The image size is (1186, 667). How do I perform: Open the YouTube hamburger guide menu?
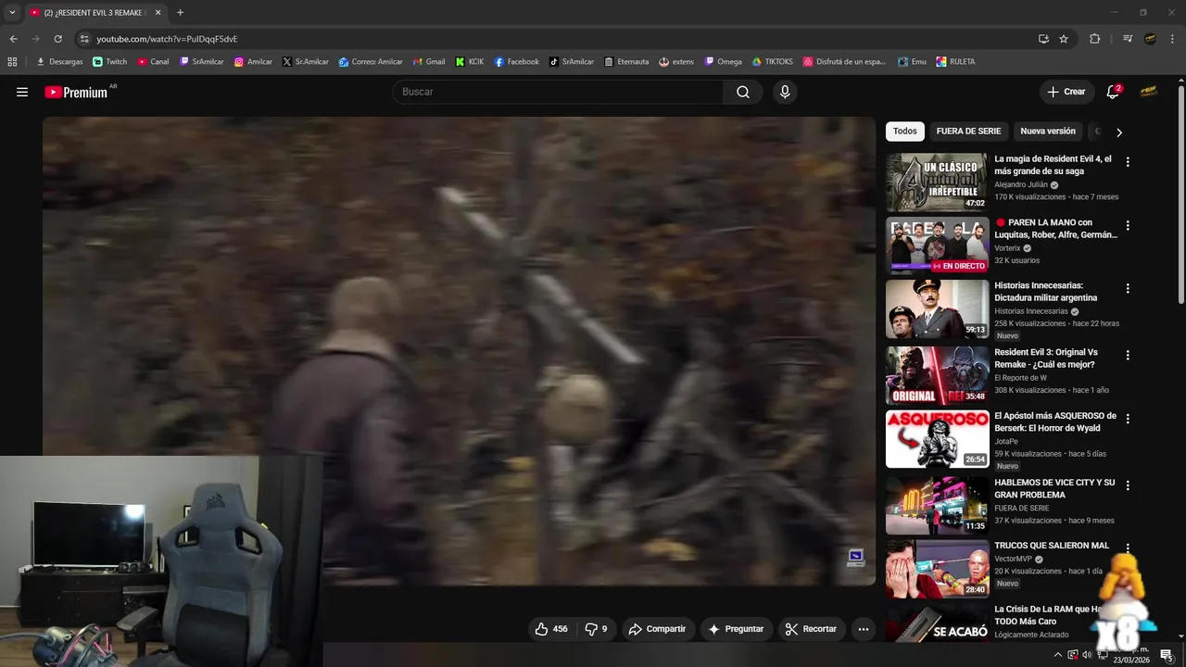(22, 92)
